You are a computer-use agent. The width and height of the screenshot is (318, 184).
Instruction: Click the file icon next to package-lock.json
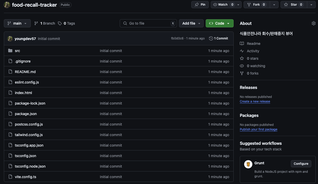pos(10,103)
